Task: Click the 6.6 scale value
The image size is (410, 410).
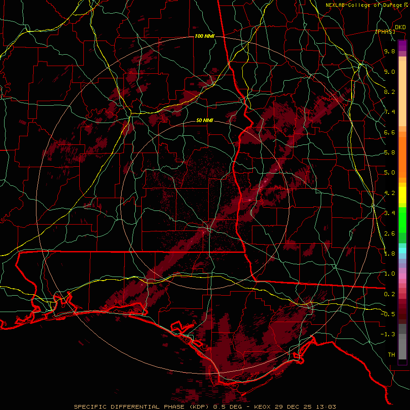Action: coord(389,133)
